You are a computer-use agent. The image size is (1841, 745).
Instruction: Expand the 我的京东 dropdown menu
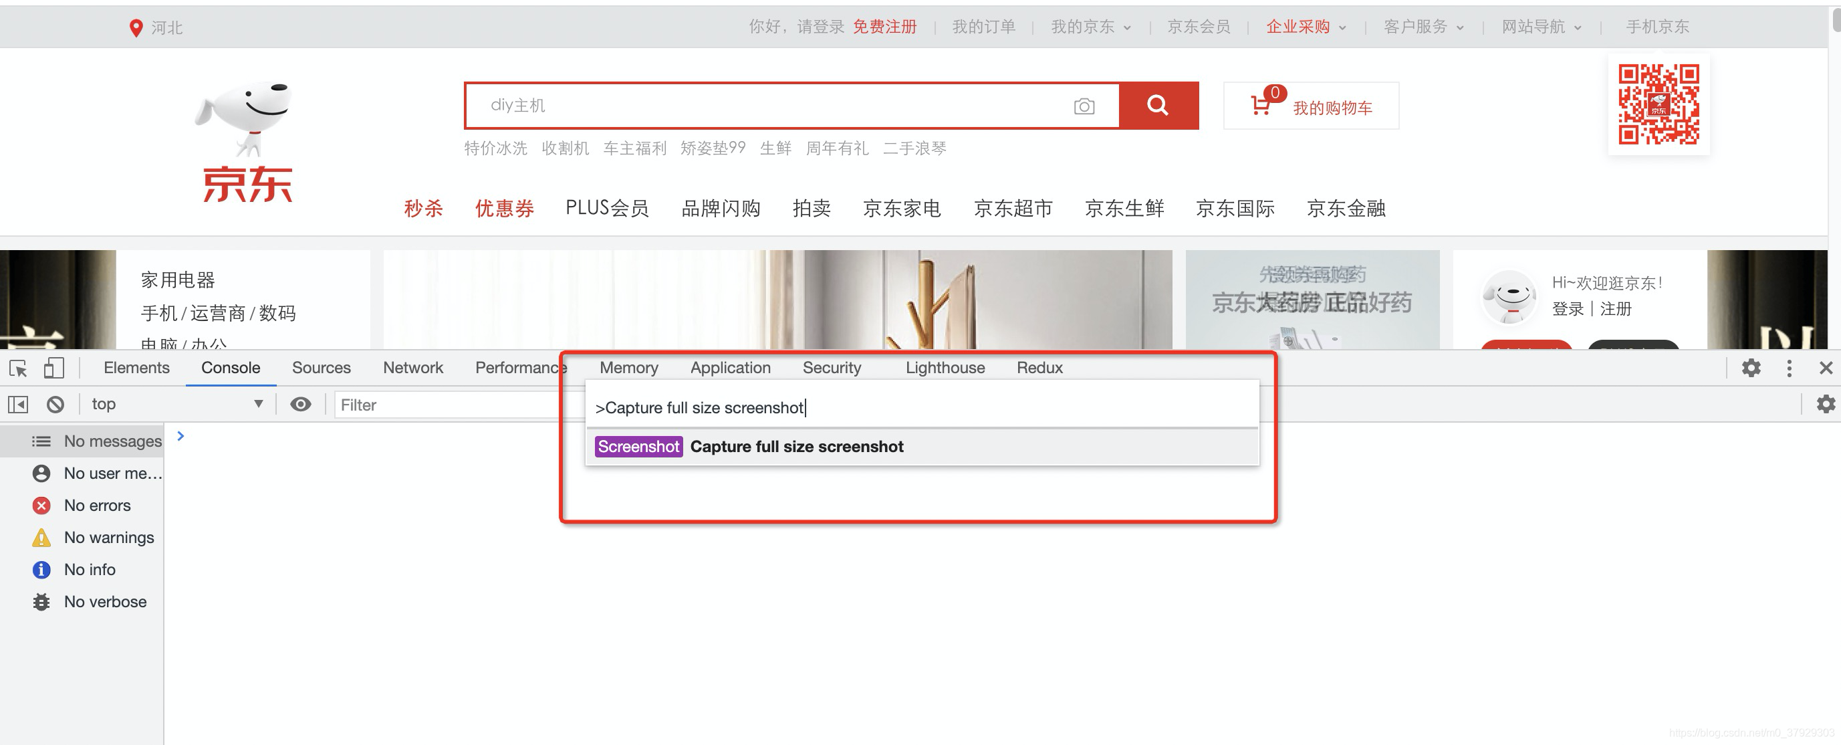pos(1090,27)
